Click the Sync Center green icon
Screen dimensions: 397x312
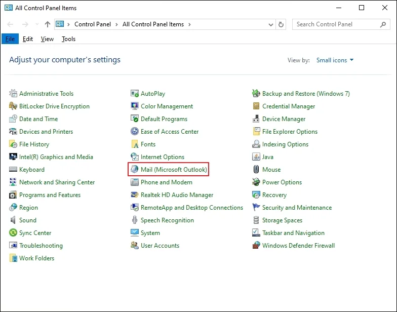[x=13, y=233]
